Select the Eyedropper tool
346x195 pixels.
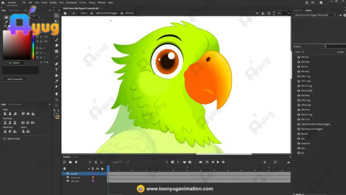(56, 81)
